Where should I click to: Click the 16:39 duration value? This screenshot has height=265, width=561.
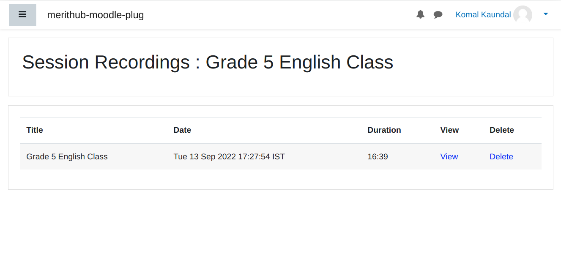click(378, 157)
